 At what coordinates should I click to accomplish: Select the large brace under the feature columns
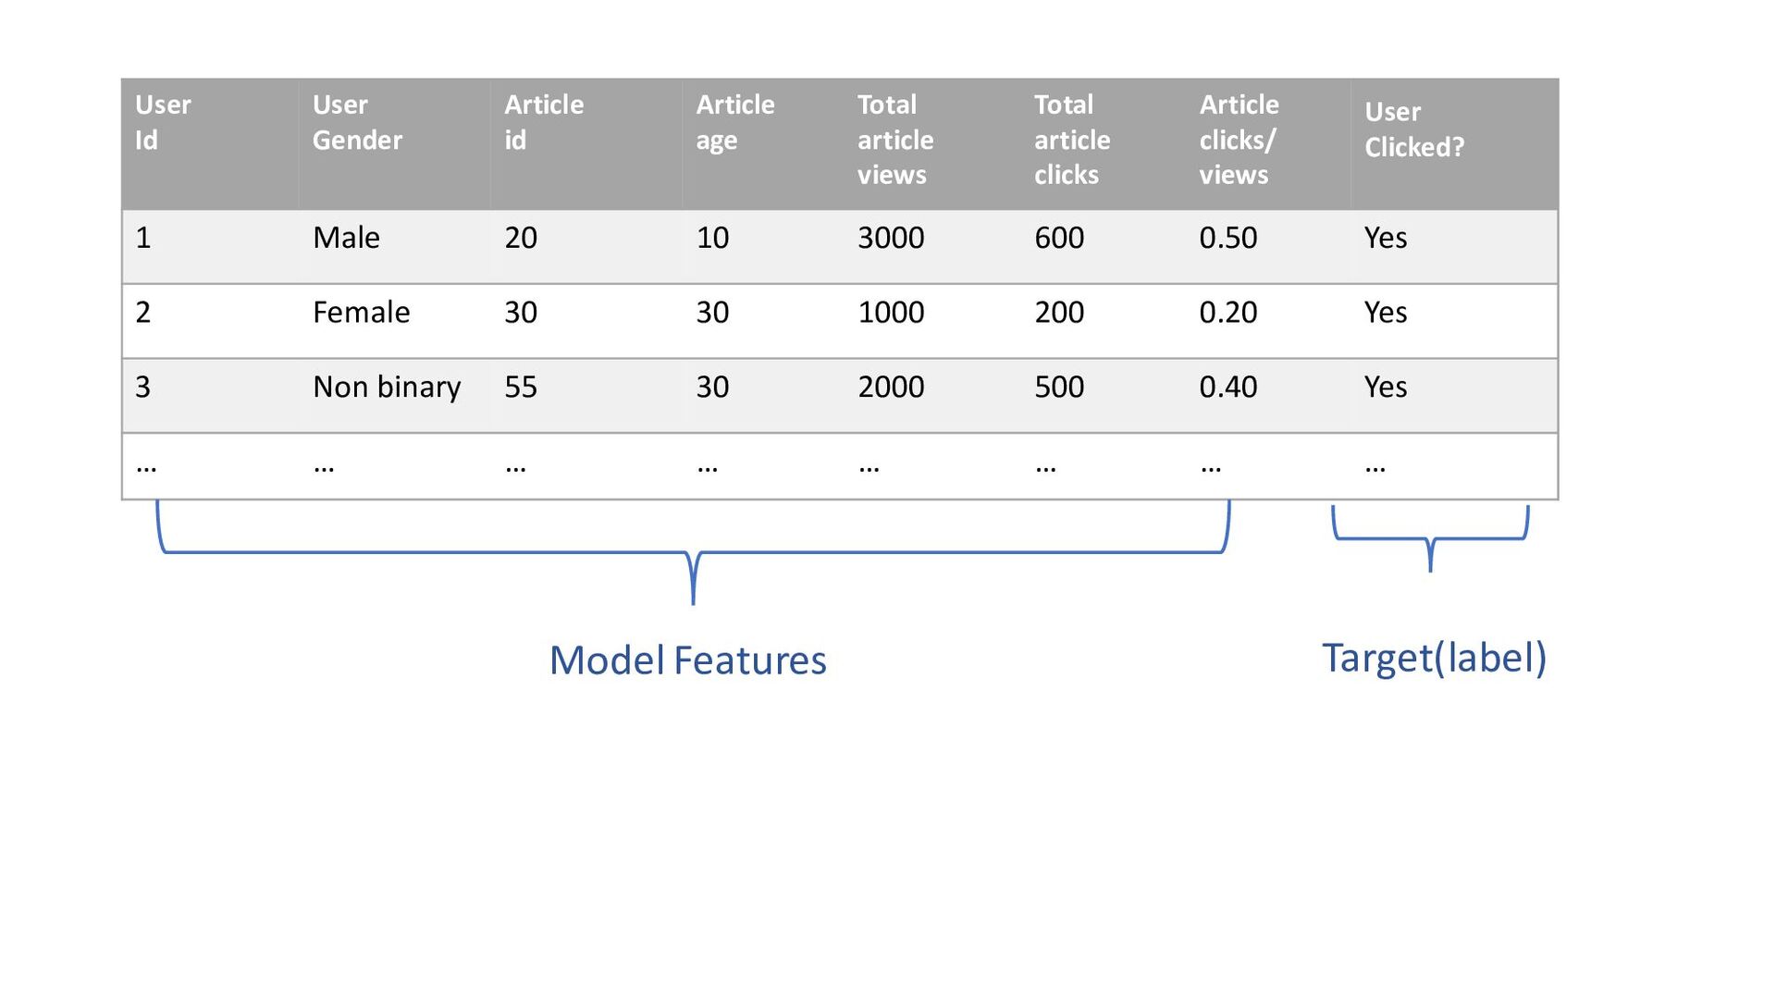pyautogui.click(x=693, y=552)
